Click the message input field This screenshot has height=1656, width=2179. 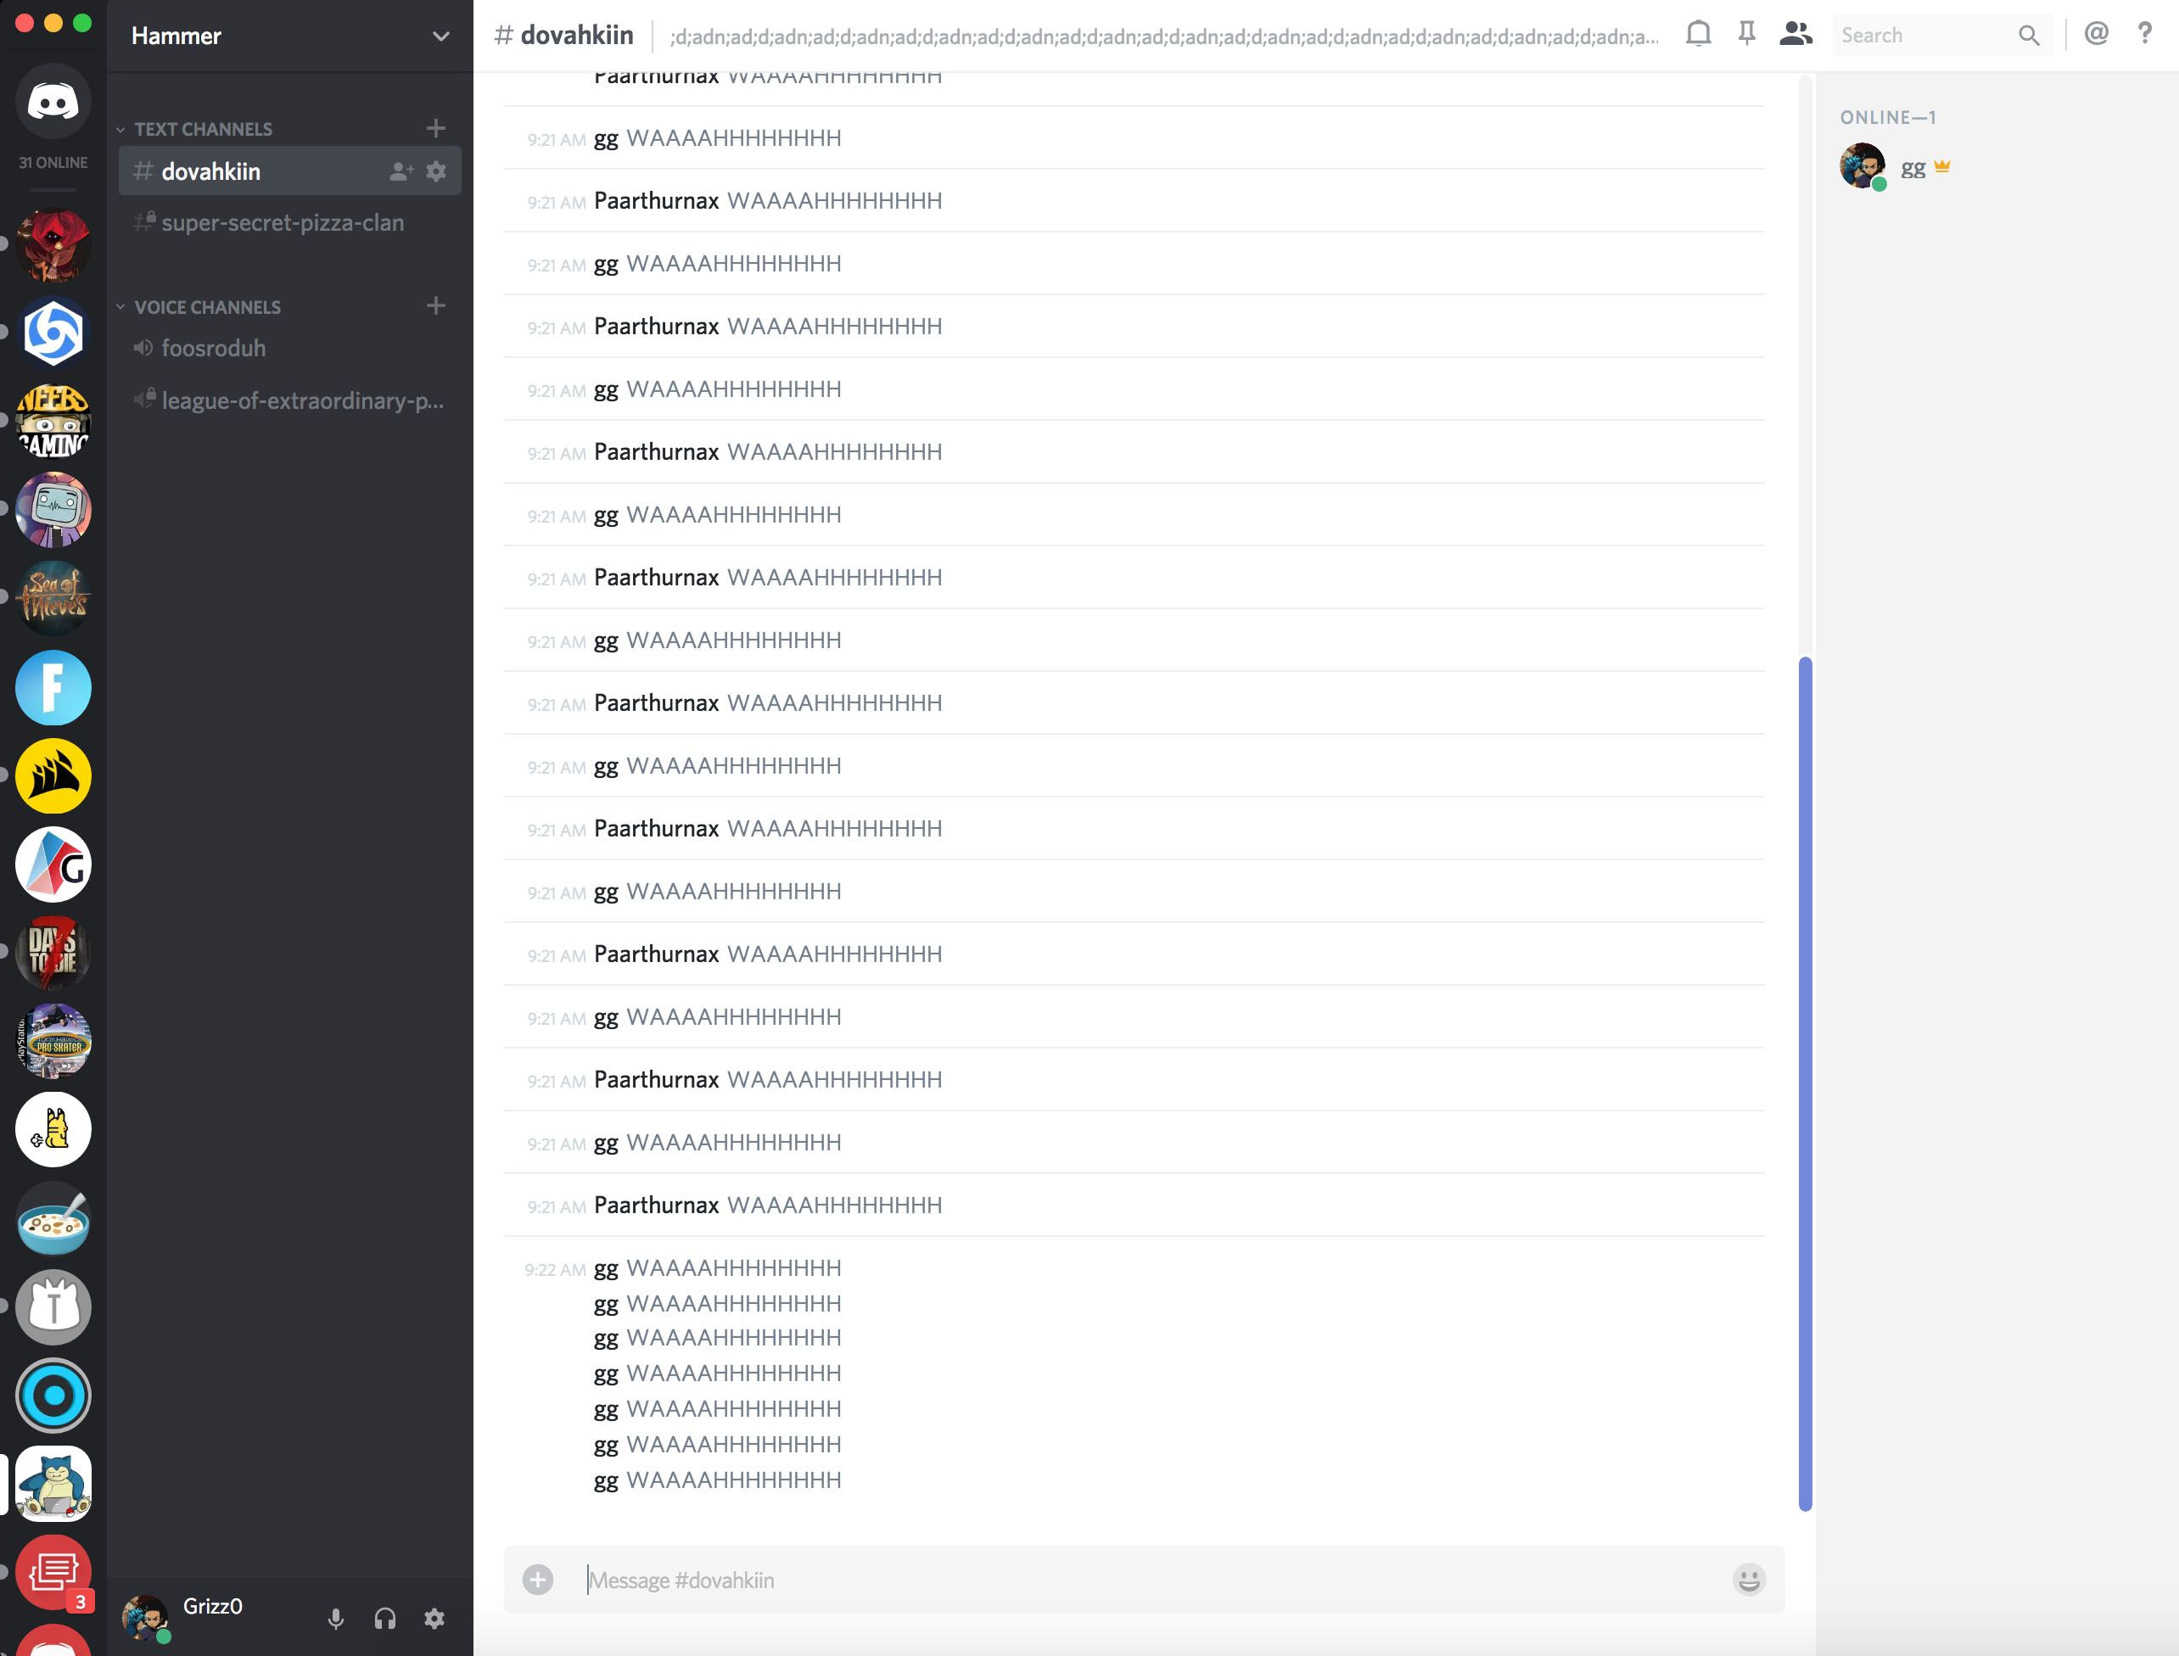pyautogui.click(x=1150, y=1580)
